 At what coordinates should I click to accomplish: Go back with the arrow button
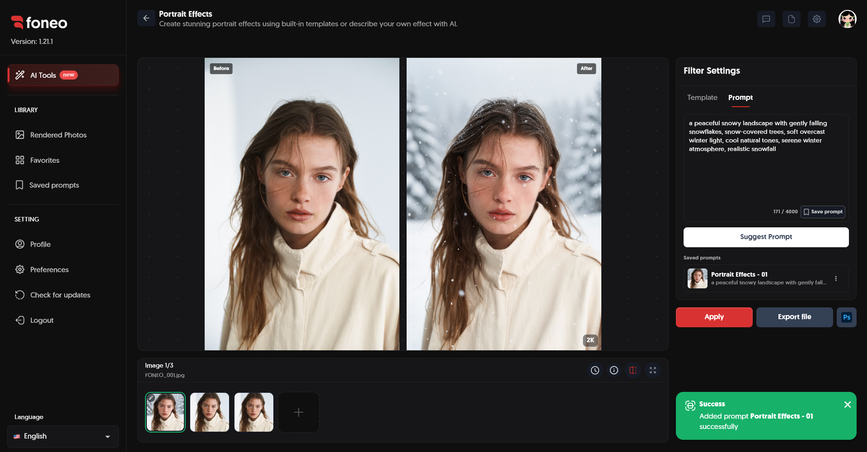click(x=146, y=18)
